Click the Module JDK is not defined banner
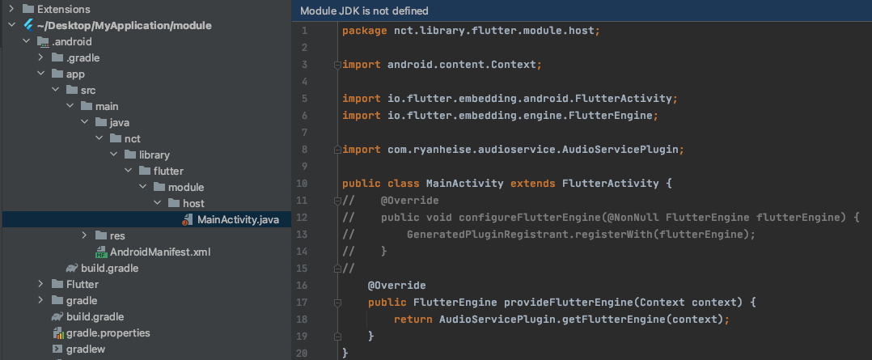 click(x=582, y=11)
